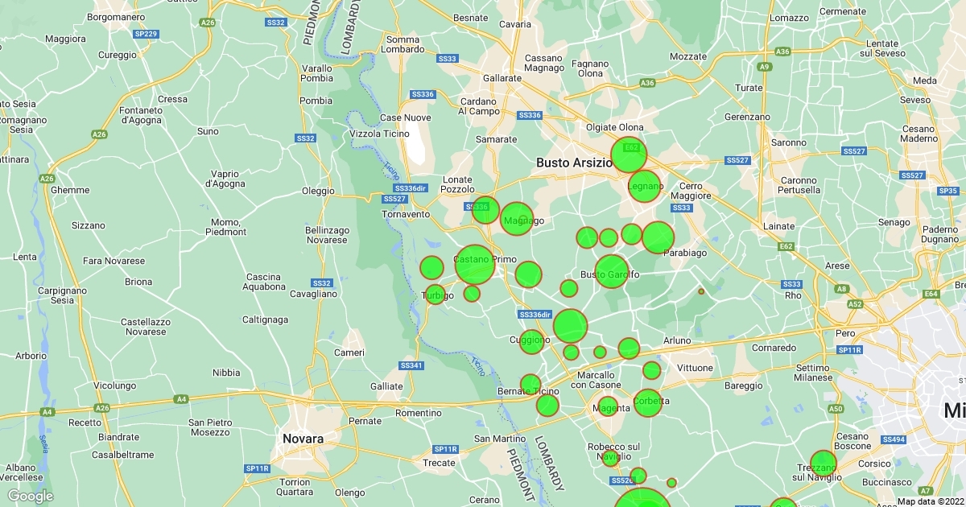This screenshot has width=966, height=507.
Task: Click the SS341 road shield
Action: click(411, 365)
